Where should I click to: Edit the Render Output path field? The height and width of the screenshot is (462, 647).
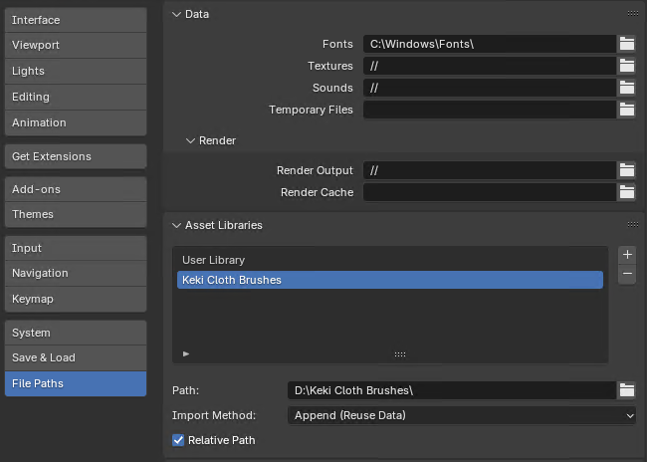pos(490,170)
